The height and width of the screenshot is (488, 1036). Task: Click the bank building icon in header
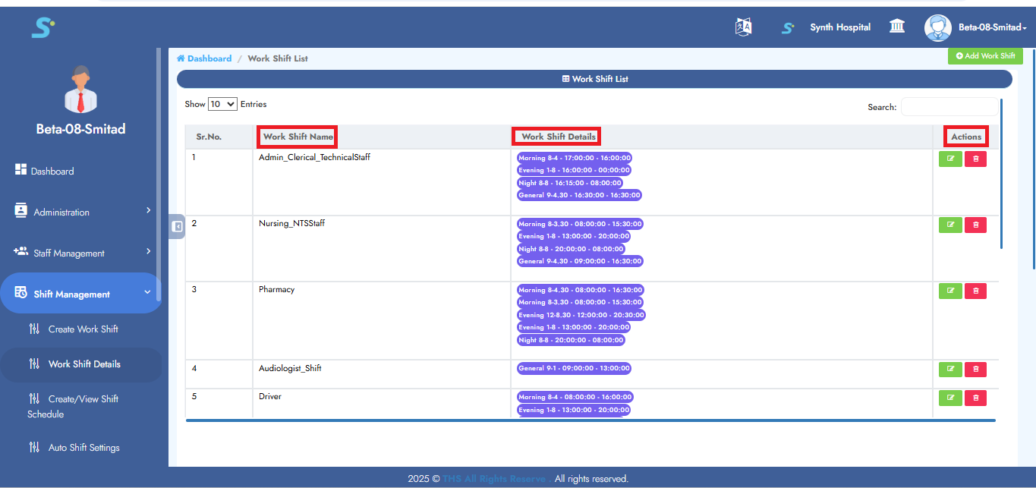[896, 27]
